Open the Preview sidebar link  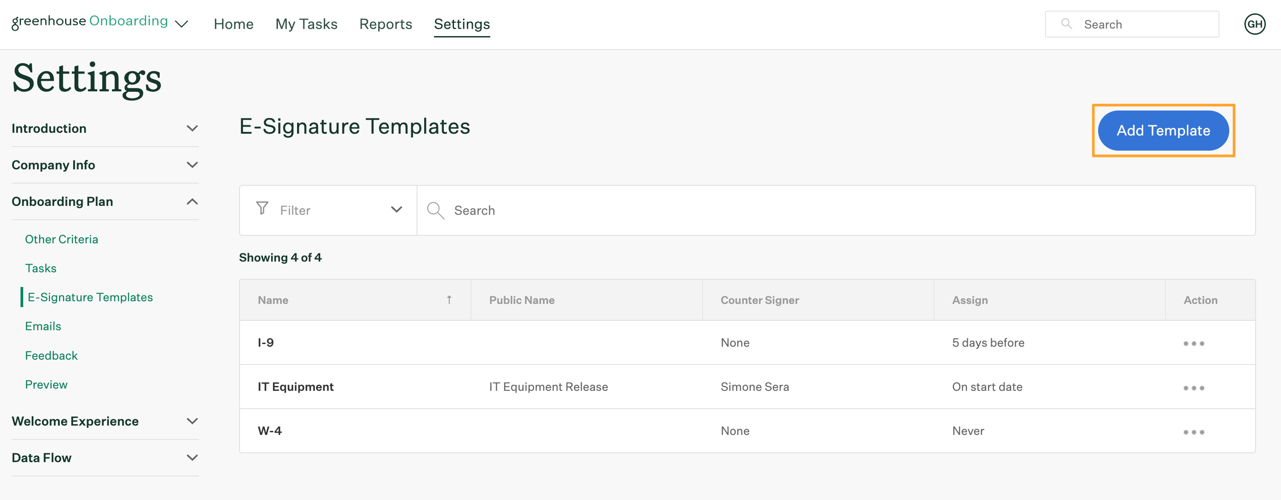46,384
